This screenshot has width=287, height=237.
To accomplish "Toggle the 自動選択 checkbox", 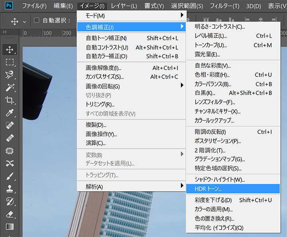I will coord(37,21).
